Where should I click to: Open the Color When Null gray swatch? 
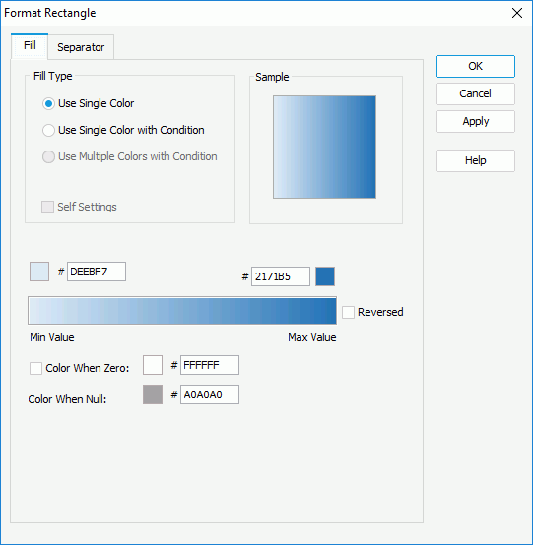153,394
